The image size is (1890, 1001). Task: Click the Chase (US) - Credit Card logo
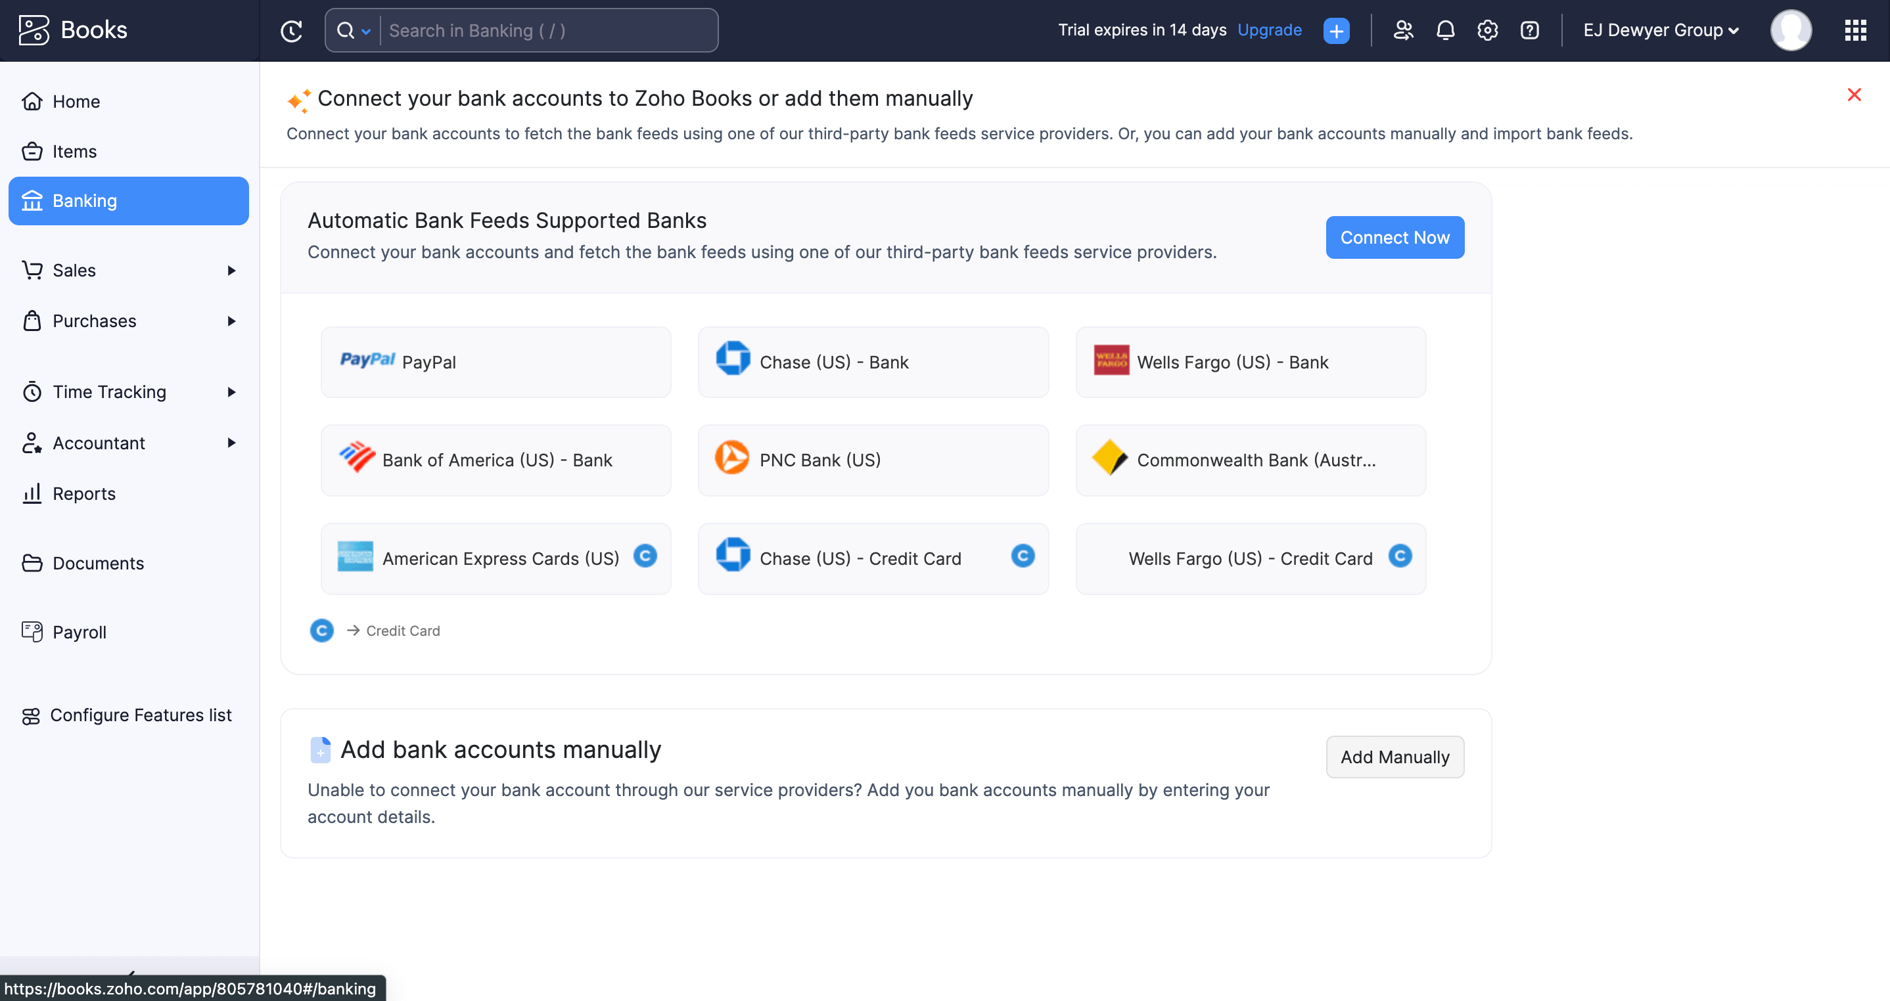click(x=732, y=555)
